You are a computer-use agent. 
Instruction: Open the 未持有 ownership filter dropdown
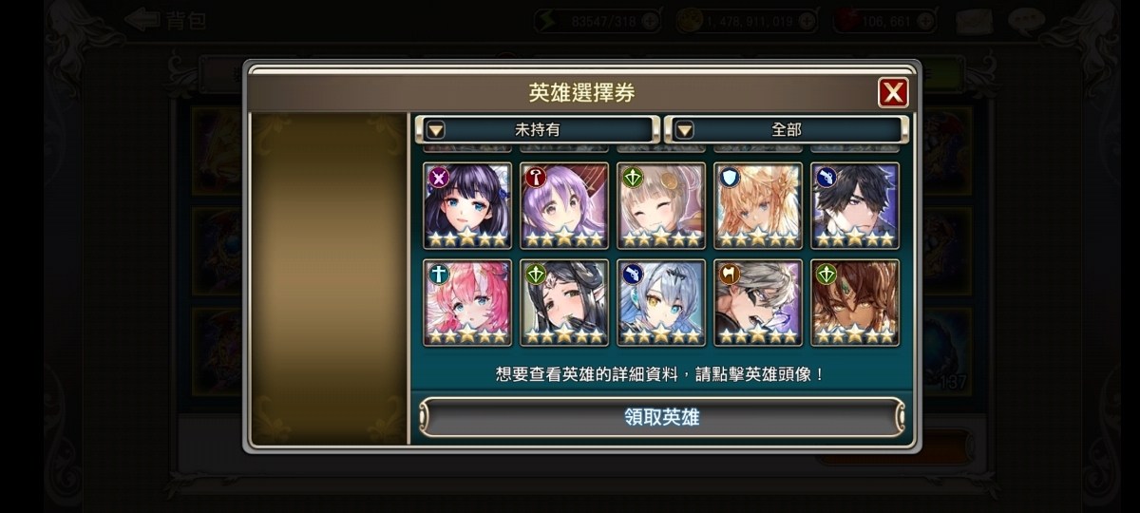538,129
